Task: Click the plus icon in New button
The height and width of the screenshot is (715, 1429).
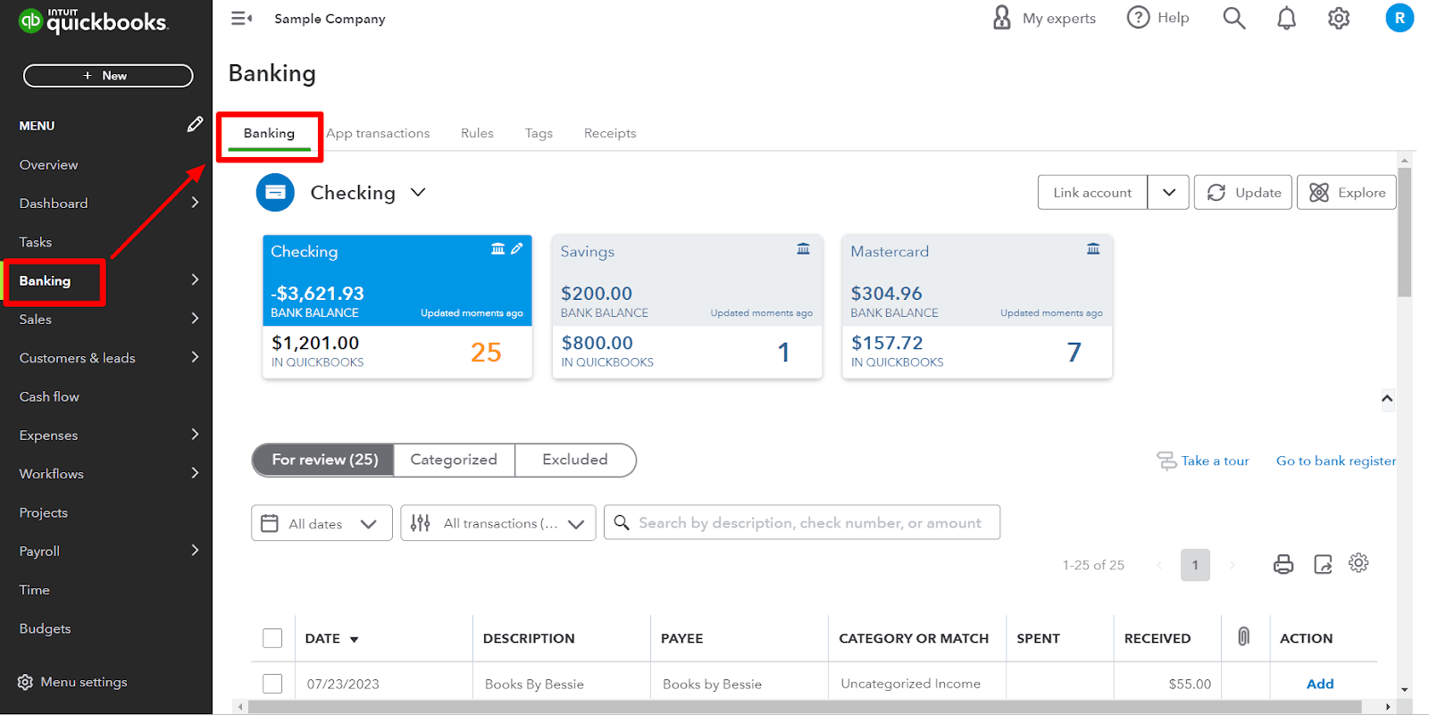Action: (88, 76)
